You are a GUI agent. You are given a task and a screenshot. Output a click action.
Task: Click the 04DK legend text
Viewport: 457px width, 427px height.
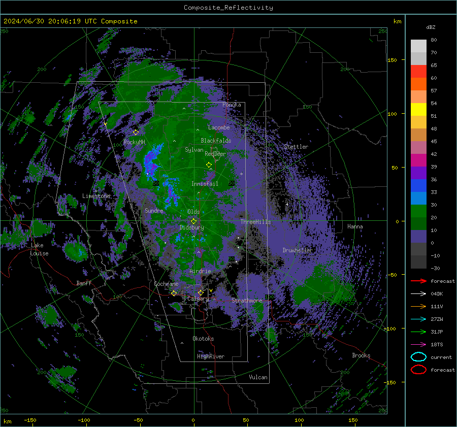[x=437, y=294]
